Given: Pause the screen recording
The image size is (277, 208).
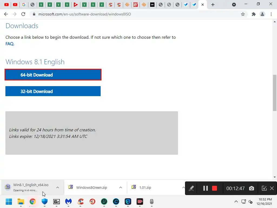Looking at the screenshot, I should 206,188.
